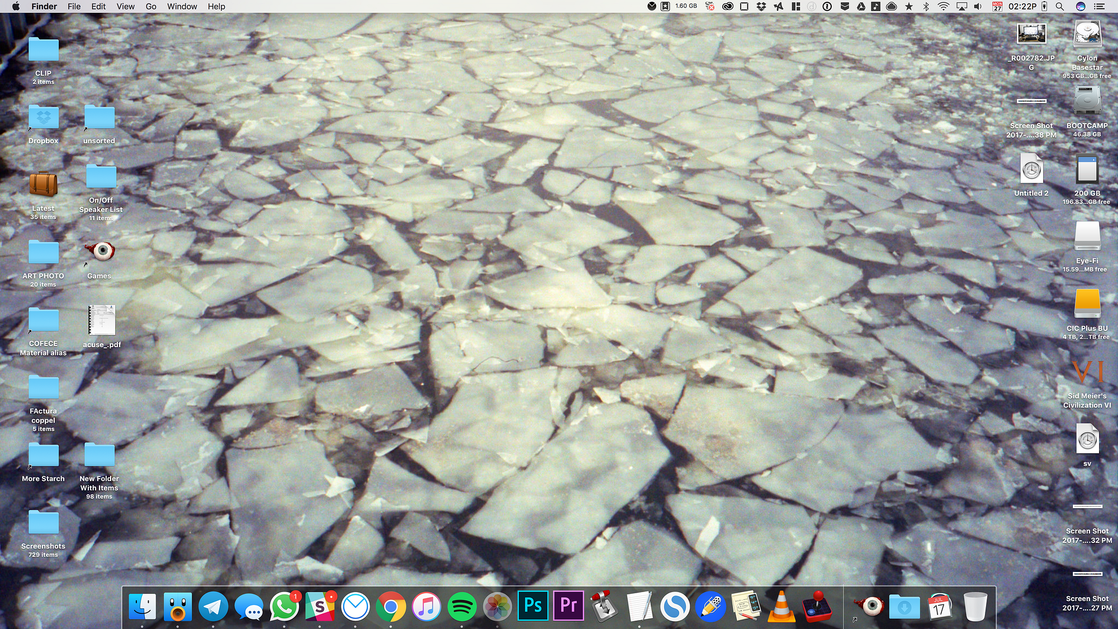
Task: Launch Premiere Pro in the dock
Action: [x=569, y=606]
